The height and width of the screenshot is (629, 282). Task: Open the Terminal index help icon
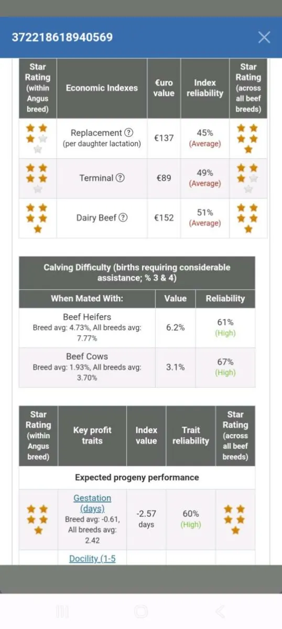(120, 178)
